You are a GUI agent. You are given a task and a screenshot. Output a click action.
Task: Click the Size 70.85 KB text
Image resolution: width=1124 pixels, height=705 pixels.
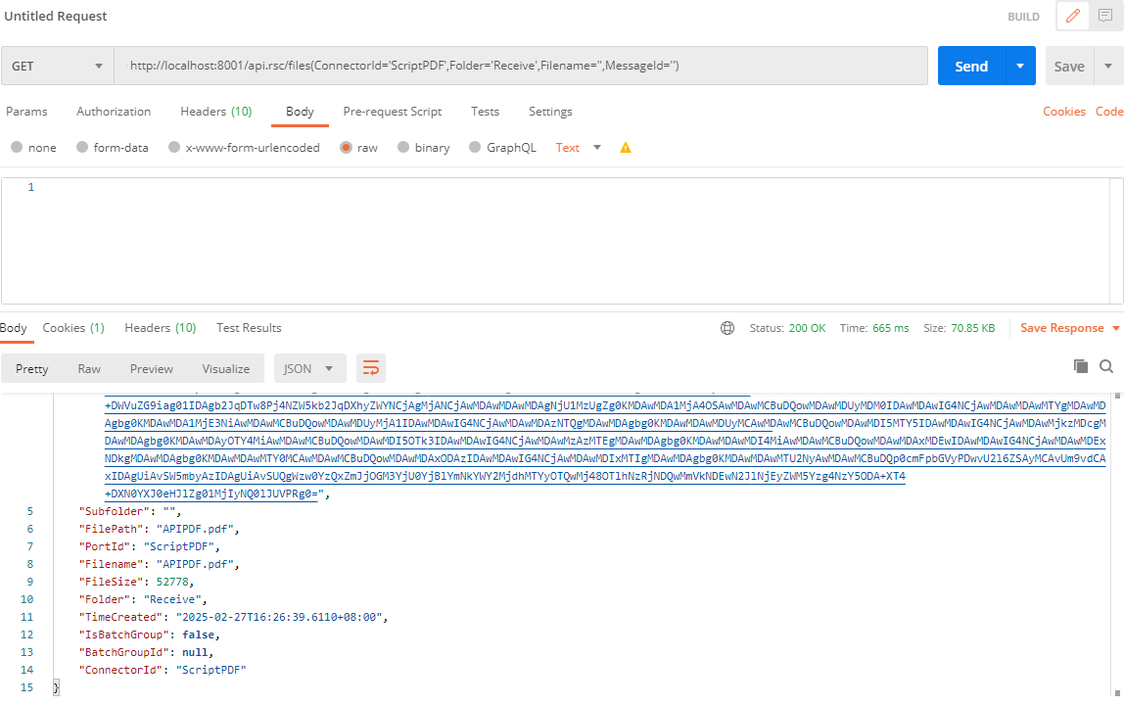pos(959,328)
